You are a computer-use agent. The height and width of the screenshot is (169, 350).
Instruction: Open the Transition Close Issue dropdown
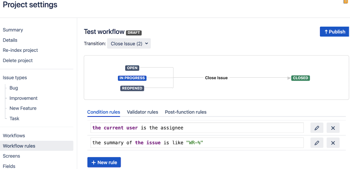point(129,43)
